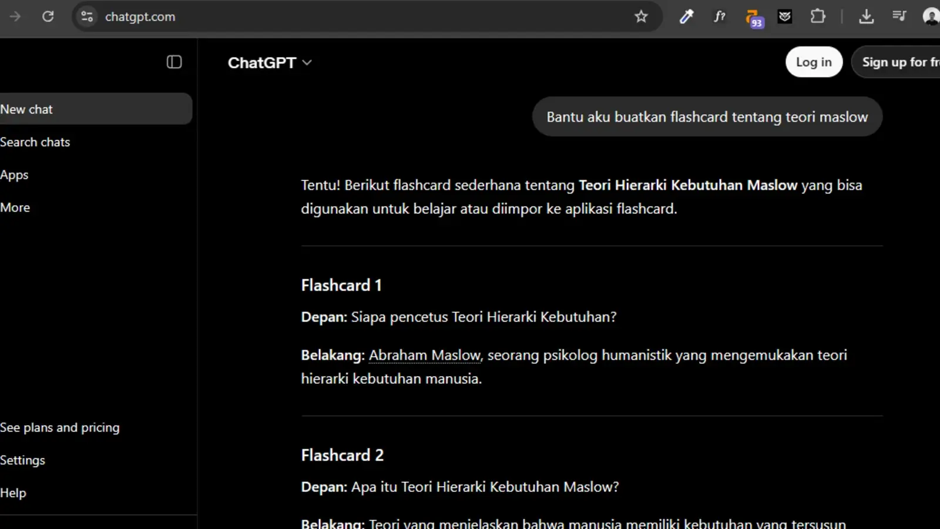This screenshot has height=529, width=940.
Task: Expand More in the sidebar
Action: pyautogui.click(x=96, y=207)
